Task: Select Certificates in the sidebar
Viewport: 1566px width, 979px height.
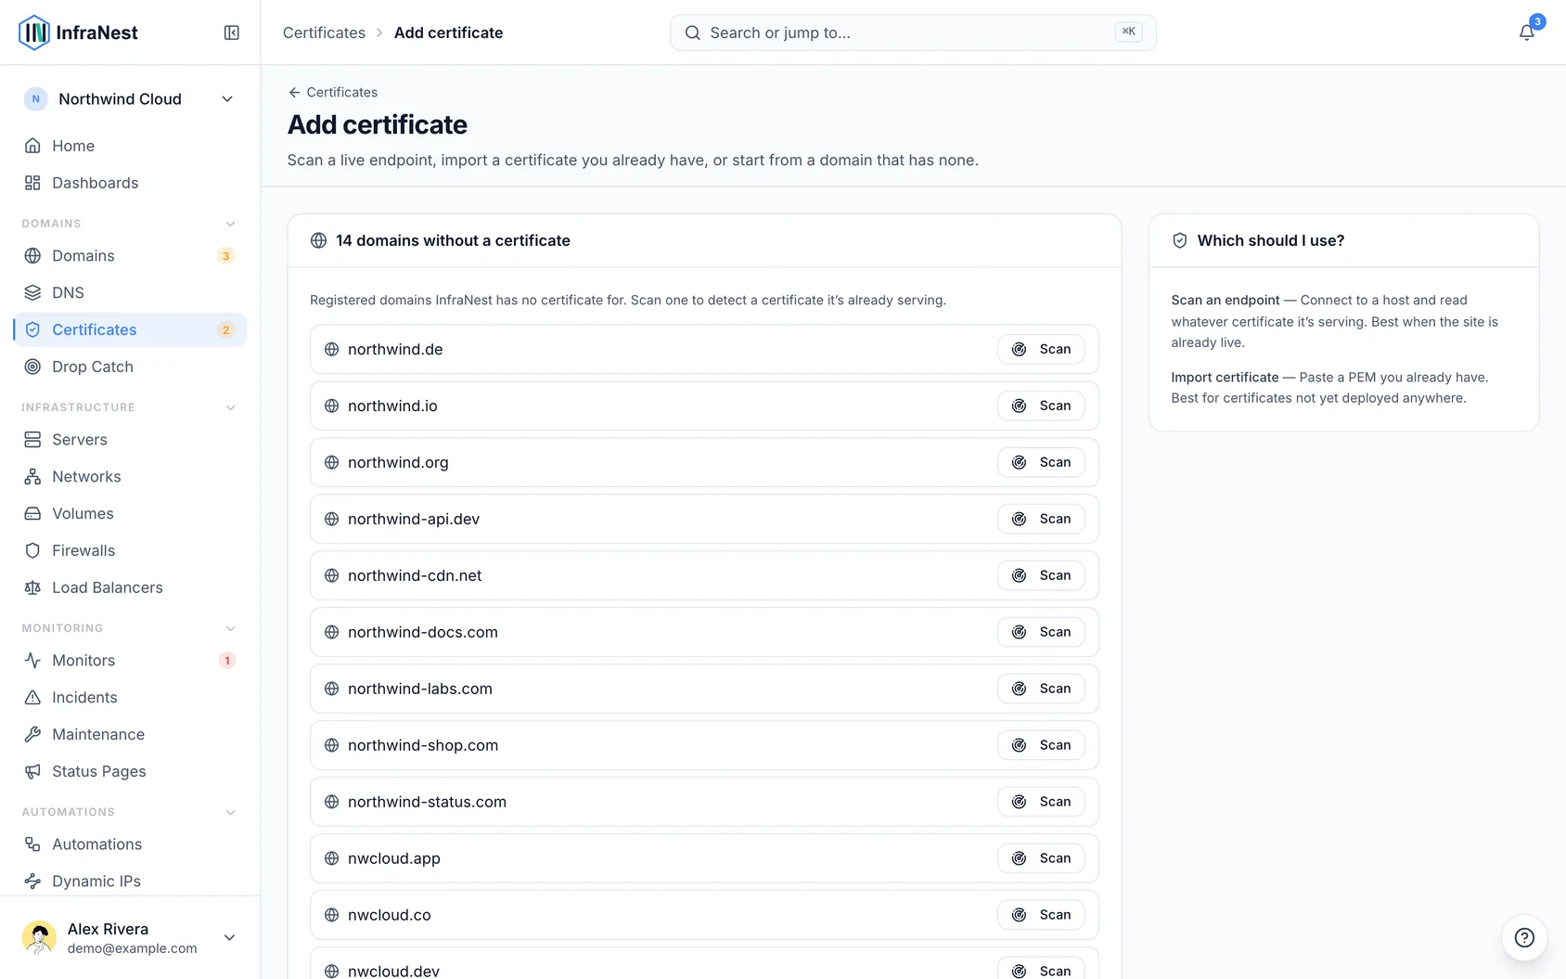Action: point(130,329)
